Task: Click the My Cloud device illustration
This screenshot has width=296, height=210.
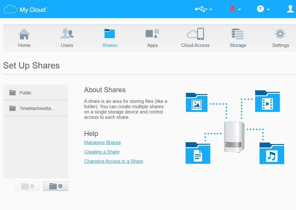Action: [234, 137]
